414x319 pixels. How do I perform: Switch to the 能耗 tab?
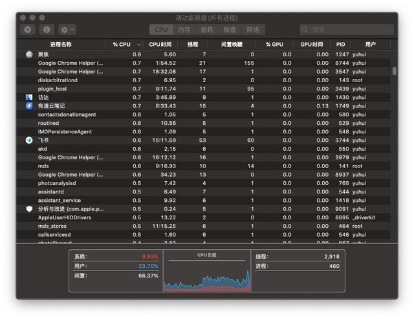pos(207,30)
